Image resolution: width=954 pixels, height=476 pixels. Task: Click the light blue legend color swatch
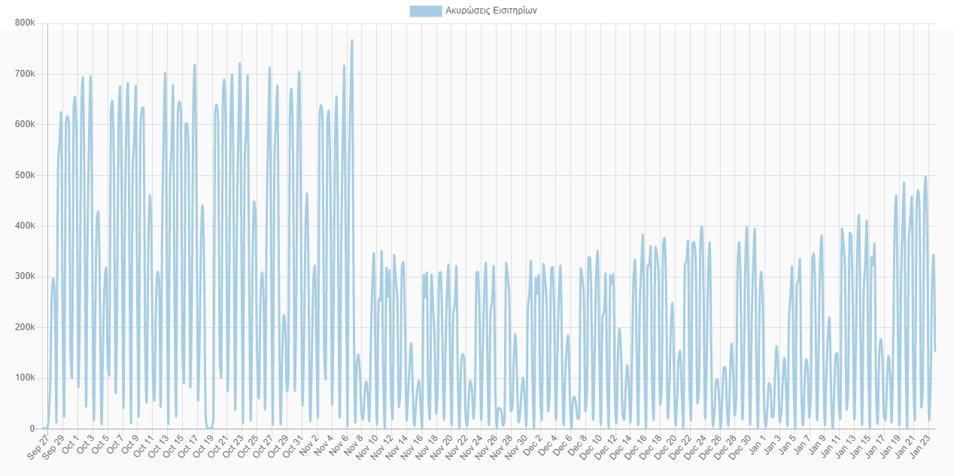(425, 11)
